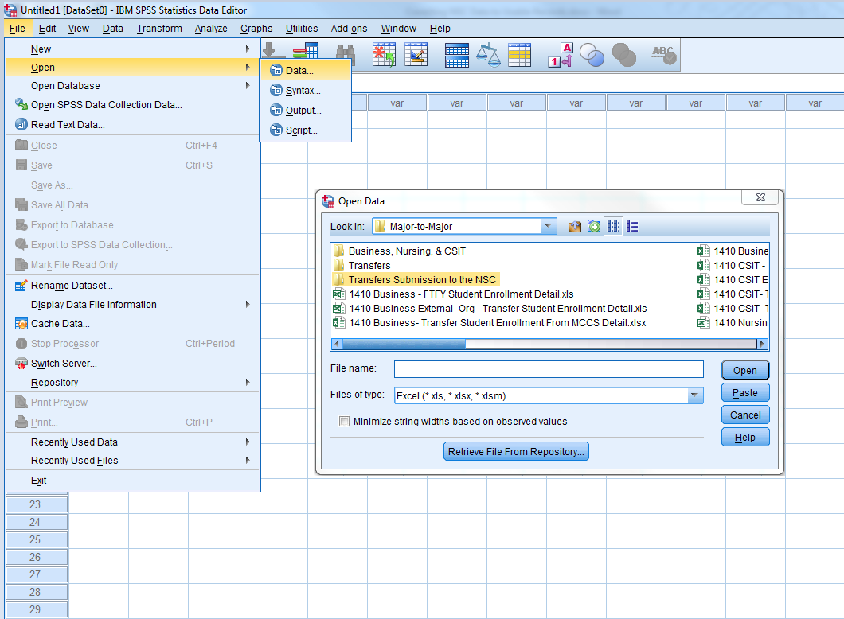Select the truncated 1410 Nursin file
This screenshot has width=844, height=619.
tap(733, 323)
